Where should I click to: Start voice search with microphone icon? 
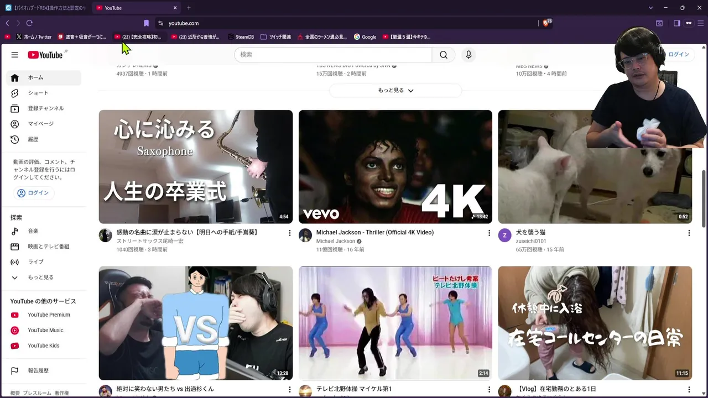468,55
